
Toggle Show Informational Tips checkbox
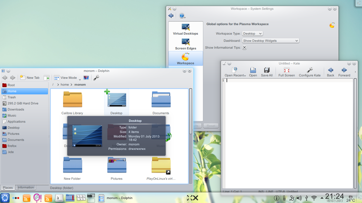point(244,48)
